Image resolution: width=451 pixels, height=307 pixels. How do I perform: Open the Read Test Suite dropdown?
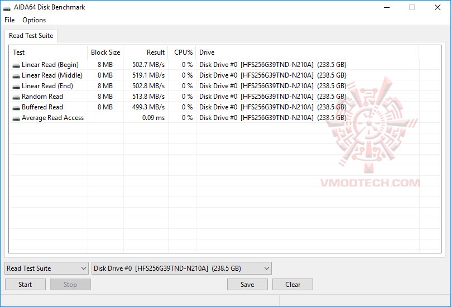46,268
